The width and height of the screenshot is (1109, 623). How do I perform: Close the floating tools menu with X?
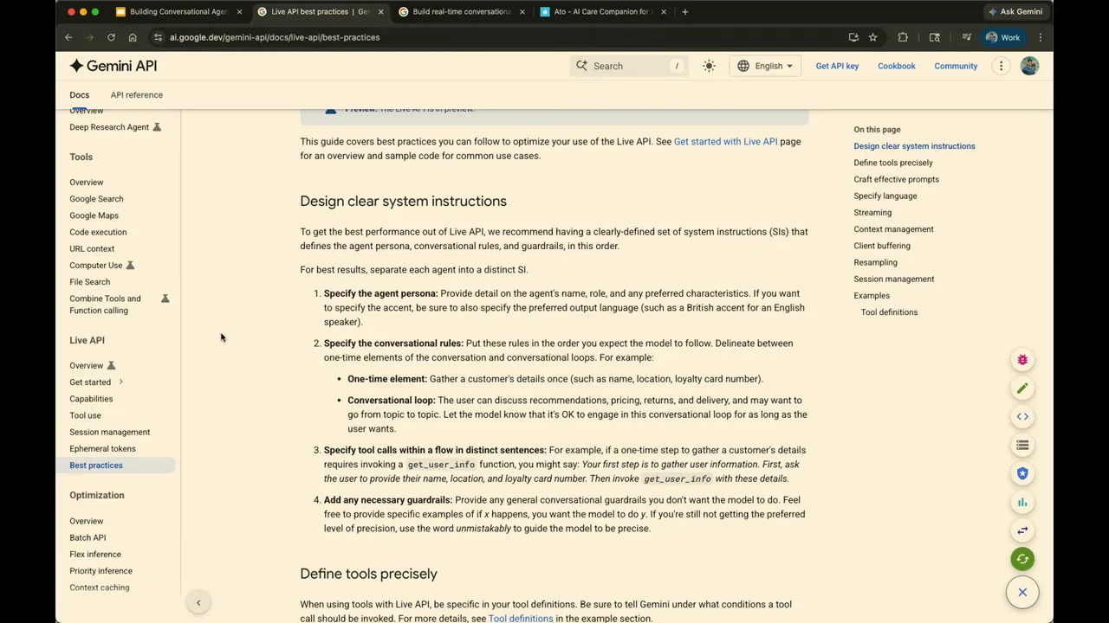pos(1022,593)
